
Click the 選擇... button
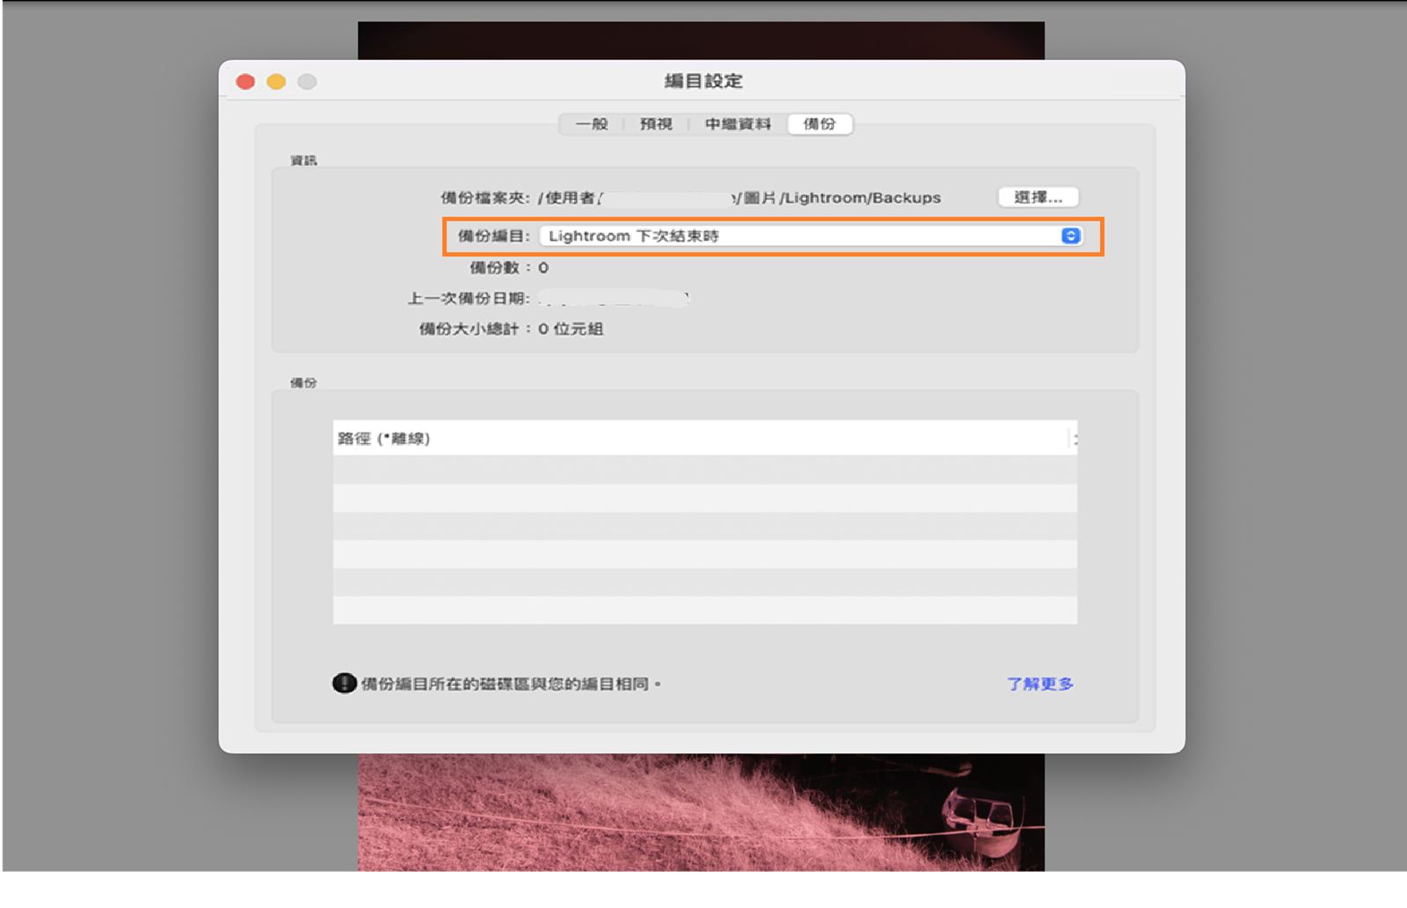pyautogui.click(x=1038, y=197)
